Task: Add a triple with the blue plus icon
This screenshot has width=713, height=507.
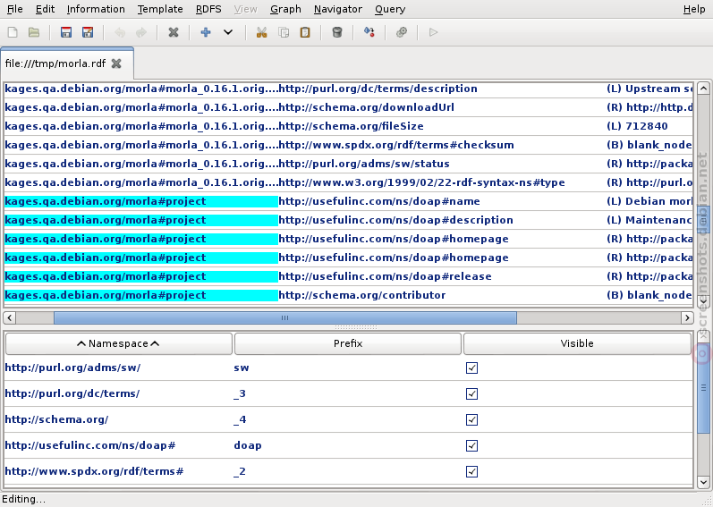Action: point(206,32)
